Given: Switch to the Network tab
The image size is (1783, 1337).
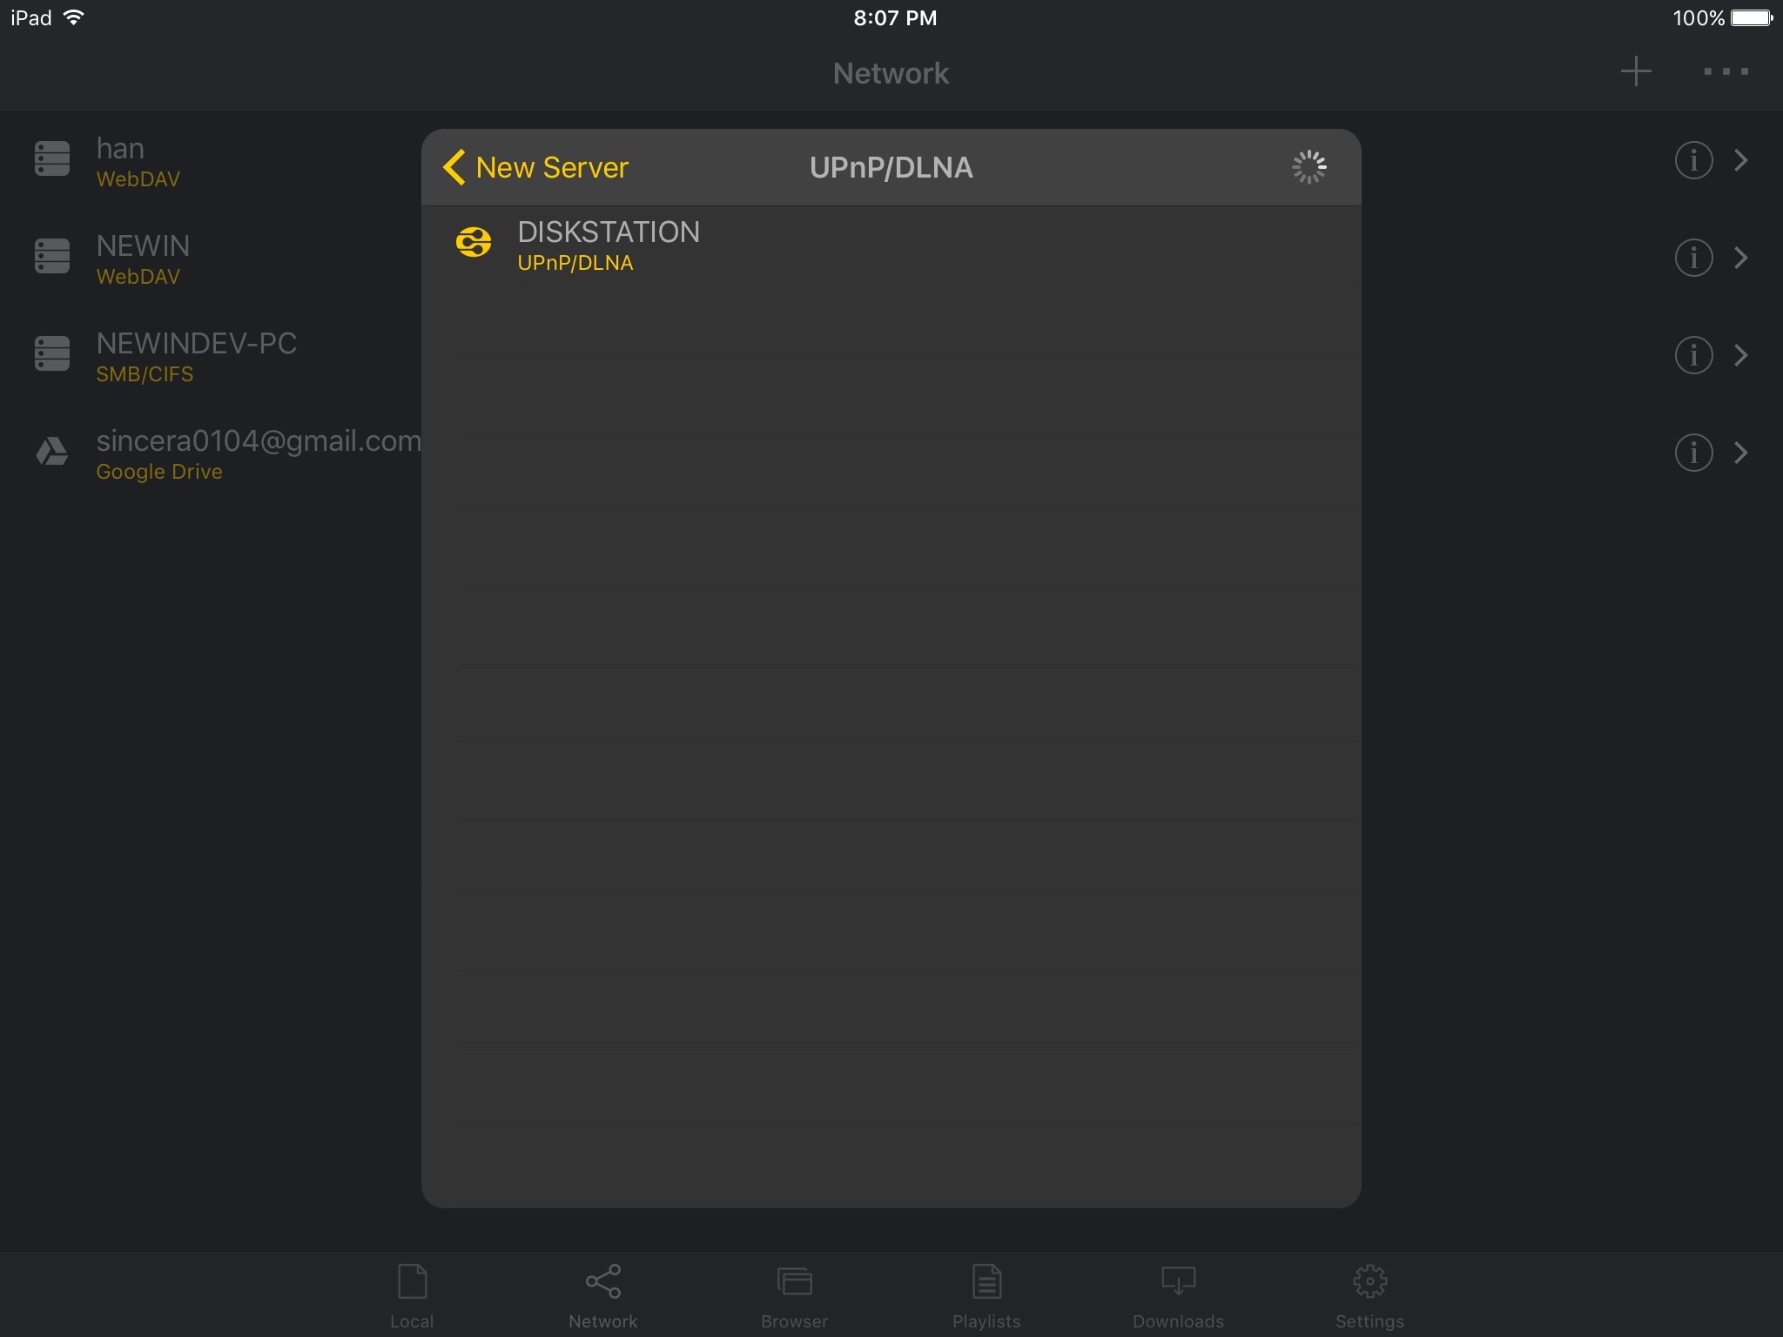Looking at the screenshot, I should pos(603,1296).
